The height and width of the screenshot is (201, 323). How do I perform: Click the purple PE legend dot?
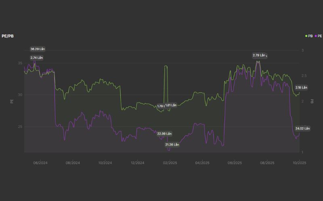coord(315,36)
